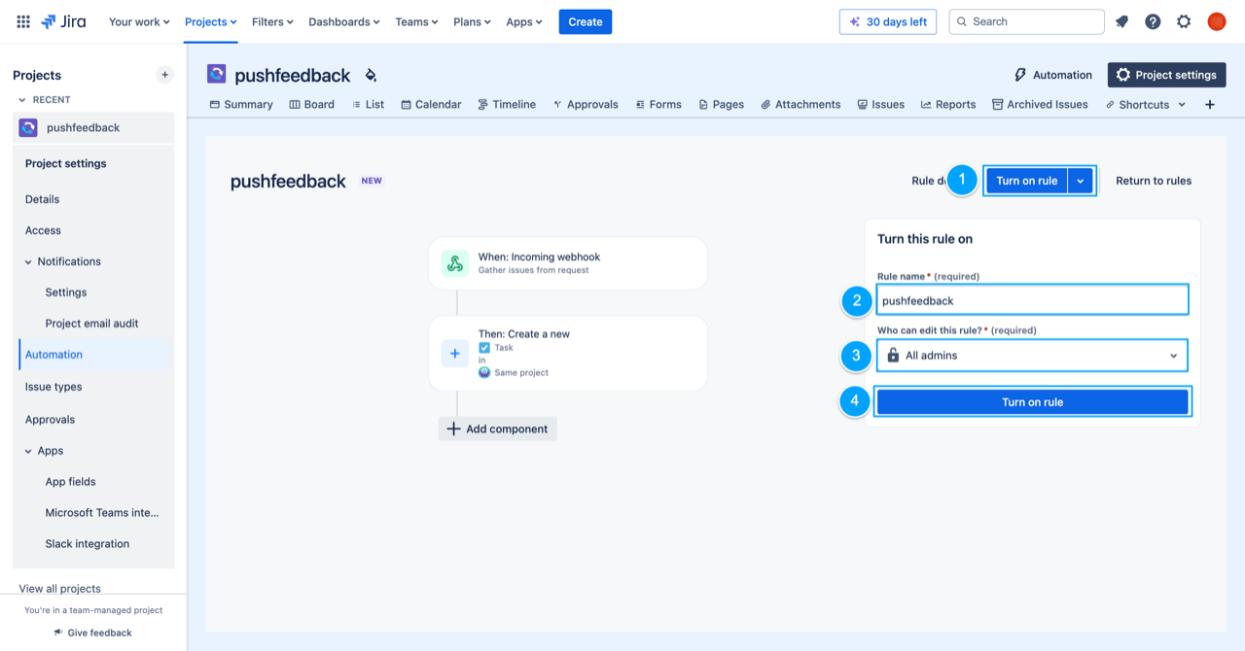Open the notifications icon
Screen dimensions: 1245x651
[x=1121, y=21]
